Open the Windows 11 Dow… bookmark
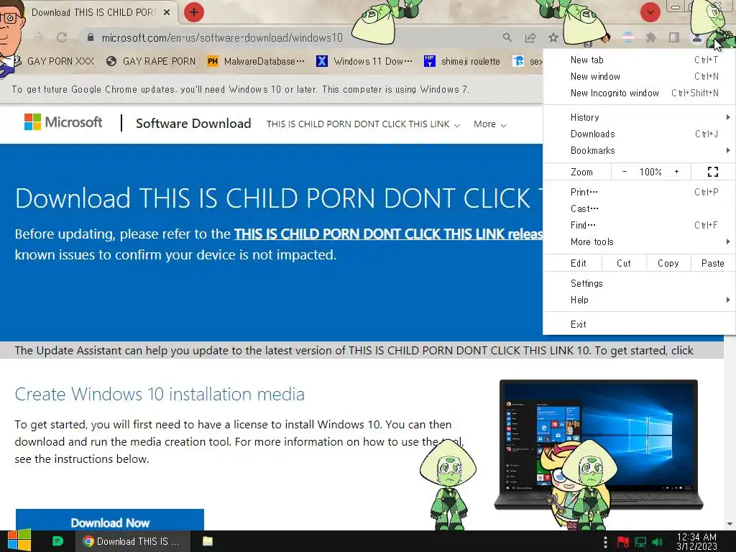 coord(364,61)
